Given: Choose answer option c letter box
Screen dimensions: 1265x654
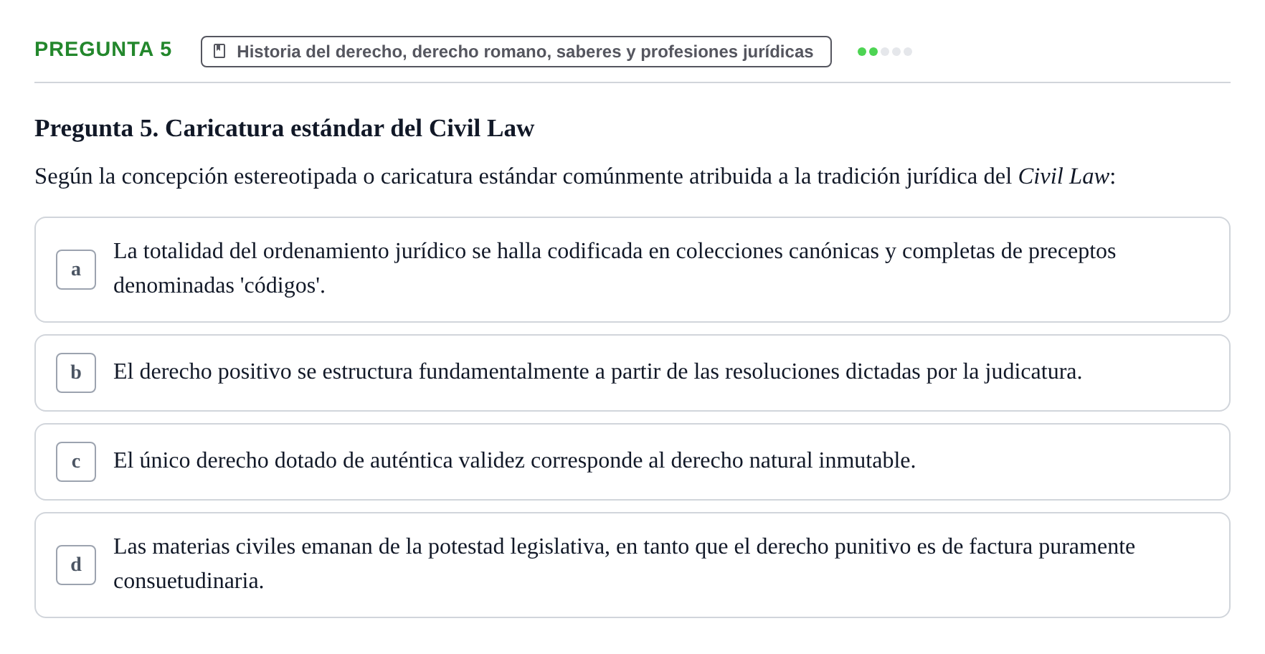Looking at the screenshot, I should click(76, 462).
